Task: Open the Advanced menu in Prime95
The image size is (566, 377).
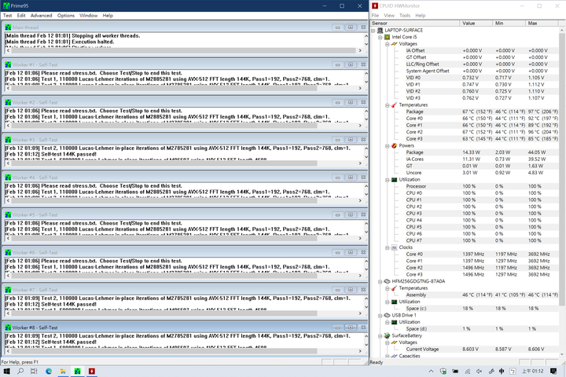Action: [41, 16]
